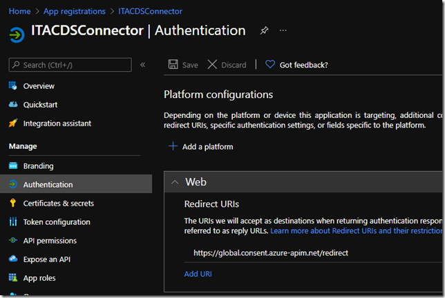Click the Save button label
This screenshot has width=445, height=298.
coord(190,65)
